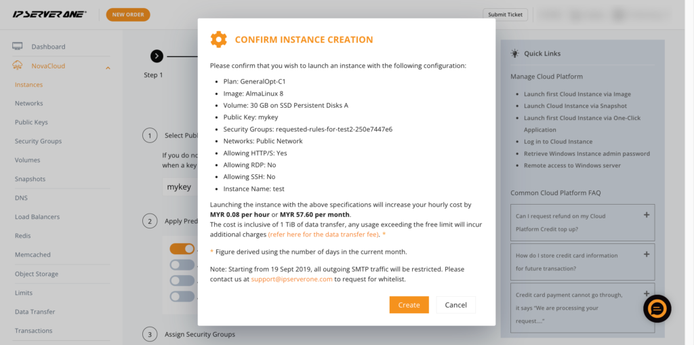
Task: Click the Create button in the dialog
Action: pos(409,305)
